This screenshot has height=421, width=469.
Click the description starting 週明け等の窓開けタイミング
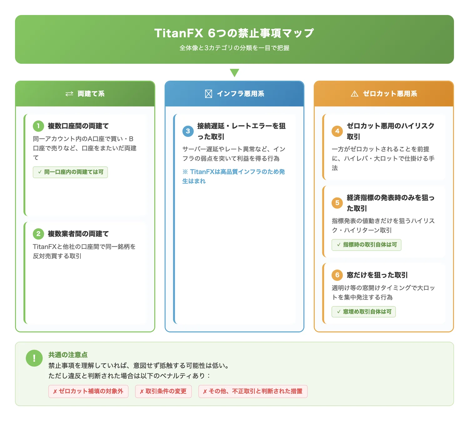pos(383,293)
